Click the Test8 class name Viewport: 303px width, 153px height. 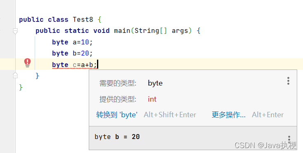(83, 19)
